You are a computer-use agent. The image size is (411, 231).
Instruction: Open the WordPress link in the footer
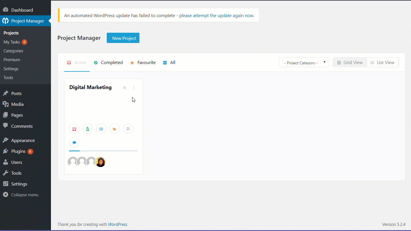point(117,224)
